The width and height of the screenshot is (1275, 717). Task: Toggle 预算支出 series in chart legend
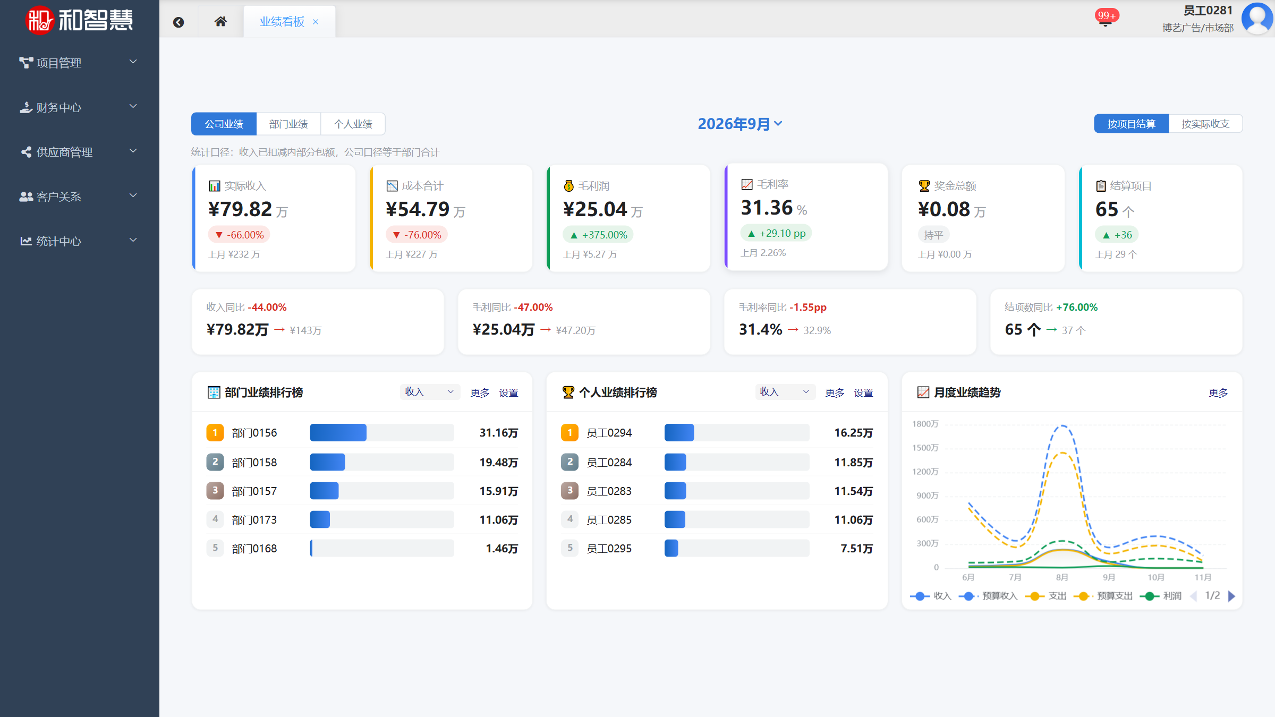pyautogui.click(x=1103, y=596)
